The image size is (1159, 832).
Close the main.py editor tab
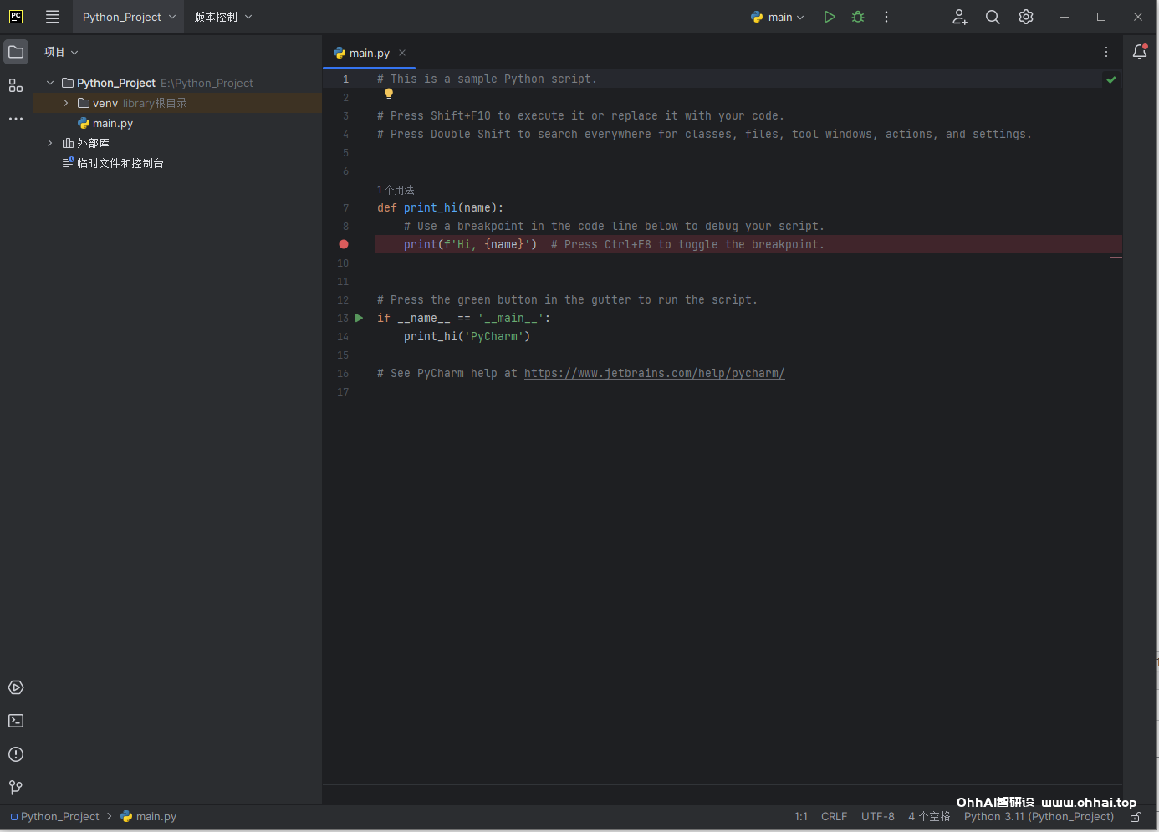(x=402, y=53)
